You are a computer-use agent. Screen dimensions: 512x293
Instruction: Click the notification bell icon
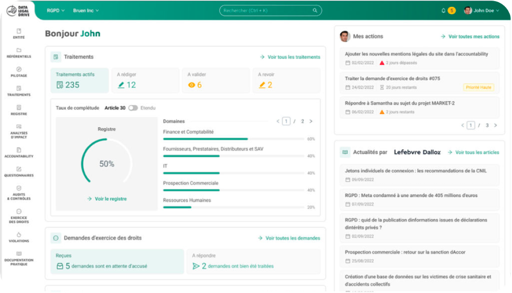[x=443, y=10]
